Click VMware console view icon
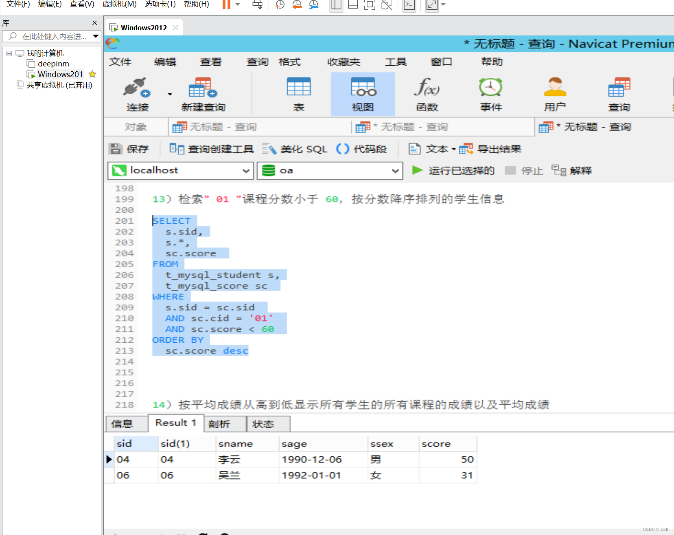Screen dimensions: 674x535 pyautogui.click(x=409, y=5)
